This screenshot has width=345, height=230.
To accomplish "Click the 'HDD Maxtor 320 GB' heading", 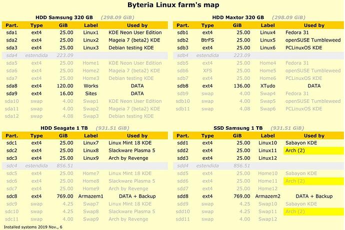I will coord(238,17).
